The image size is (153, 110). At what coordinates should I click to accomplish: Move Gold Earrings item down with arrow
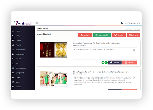click(106, 62)
